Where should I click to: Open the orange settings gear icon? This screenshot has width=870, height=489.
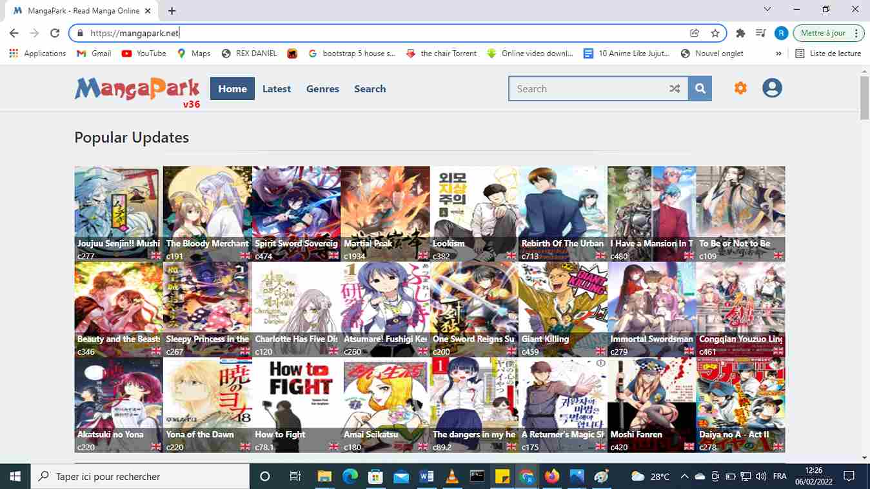[740, 88]
